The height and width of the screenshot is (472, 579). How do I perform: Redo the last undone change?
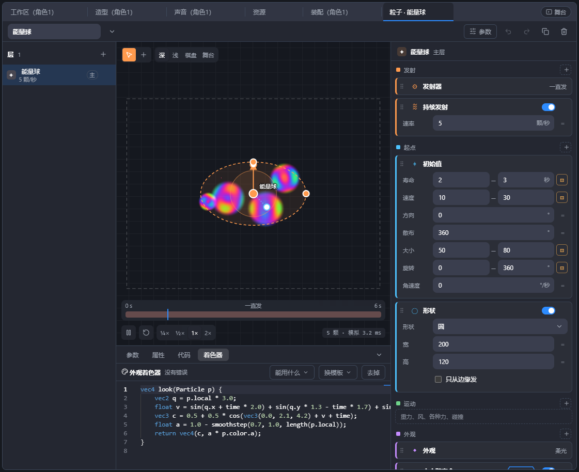[x=527, y=32]
